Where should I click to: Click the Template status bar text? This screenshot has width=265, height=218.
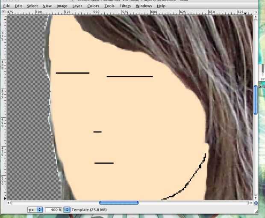(x=89, y=210)
